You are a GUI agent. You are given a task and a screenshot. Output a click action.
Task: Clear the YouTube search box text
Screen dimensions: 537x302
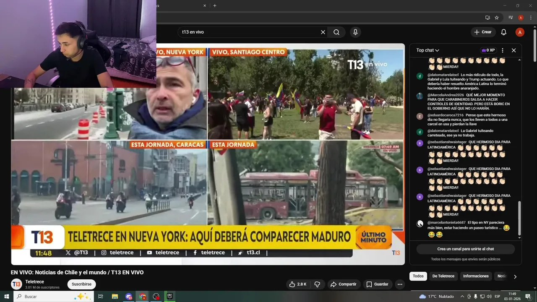(323, 32)
